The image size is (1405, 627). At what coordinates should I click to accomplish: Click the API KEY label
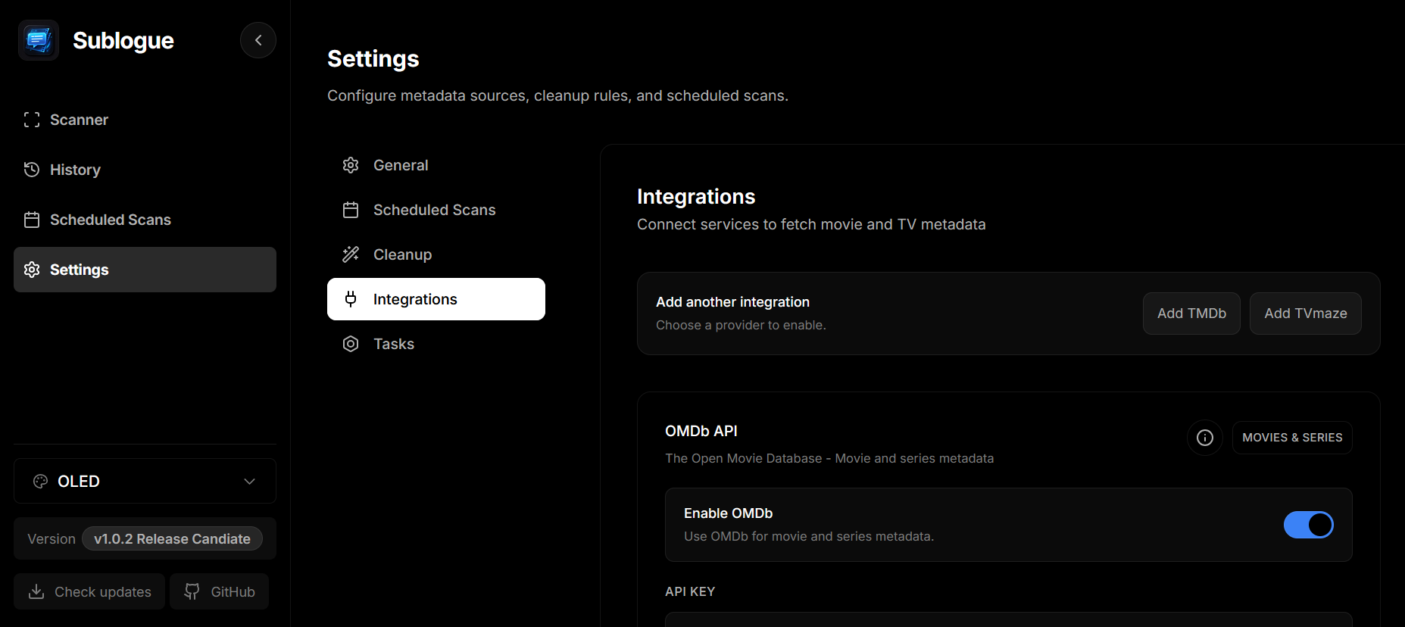click(690, 591)
